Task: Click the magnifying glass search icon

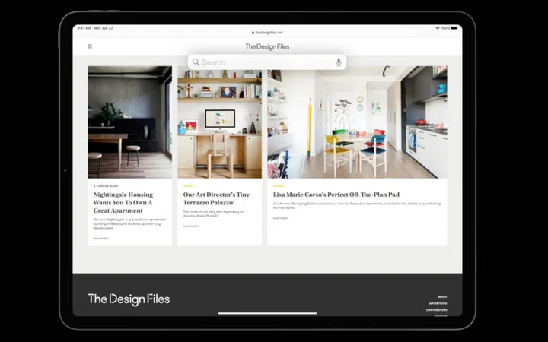Action: pos(196,62)
